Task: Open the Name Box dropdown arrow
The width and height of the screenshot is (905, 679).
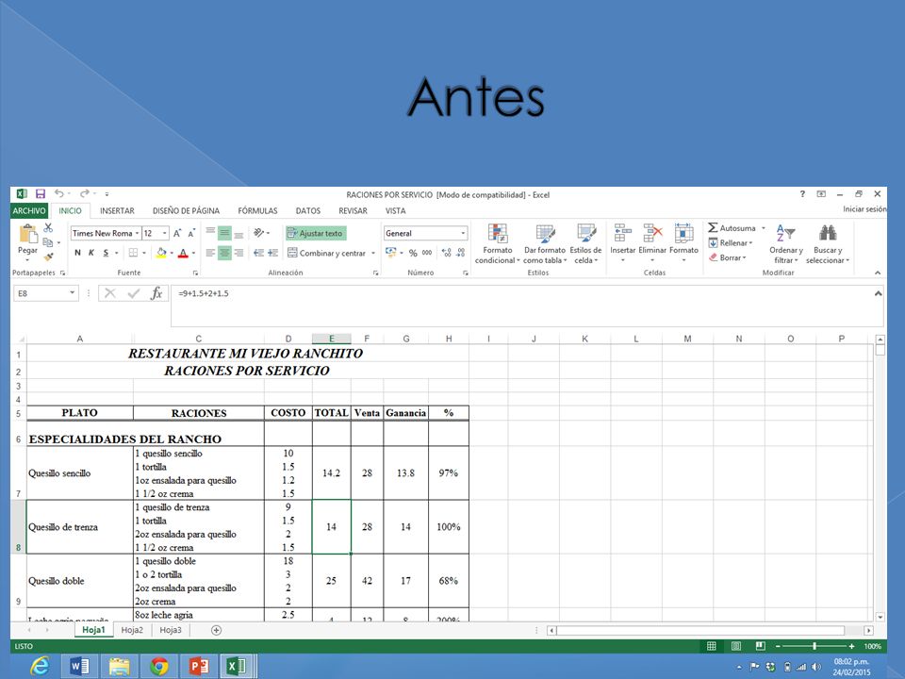Action: coord(73,293)
